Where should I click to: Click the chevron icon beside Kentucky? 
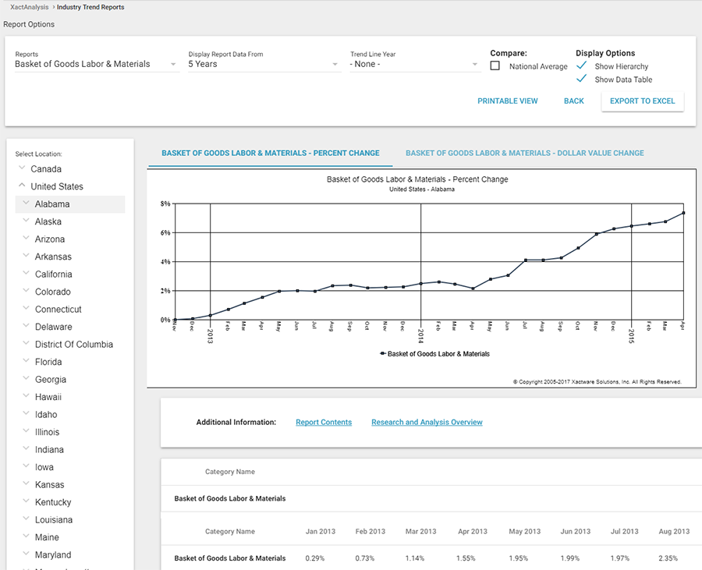tap(26, 502)
